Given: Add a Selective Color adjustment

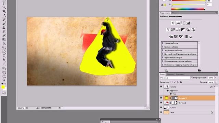Looking at the screenshot, I should click(191, 37).
